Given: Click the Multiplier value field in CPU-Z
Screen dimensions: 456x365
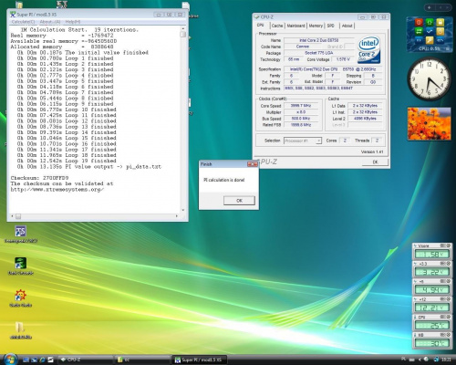Looking at the screenshot, I should coord(301,112).
